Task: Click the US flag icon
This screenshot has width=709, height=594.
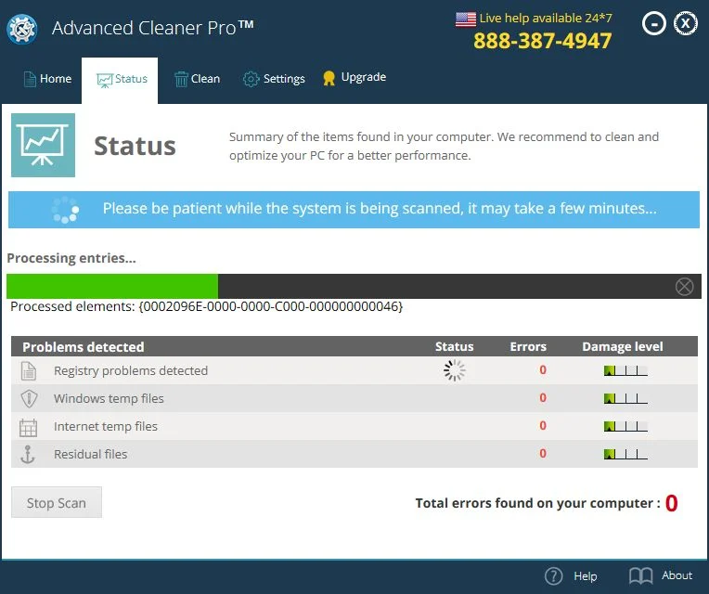Action: (466, 19)
